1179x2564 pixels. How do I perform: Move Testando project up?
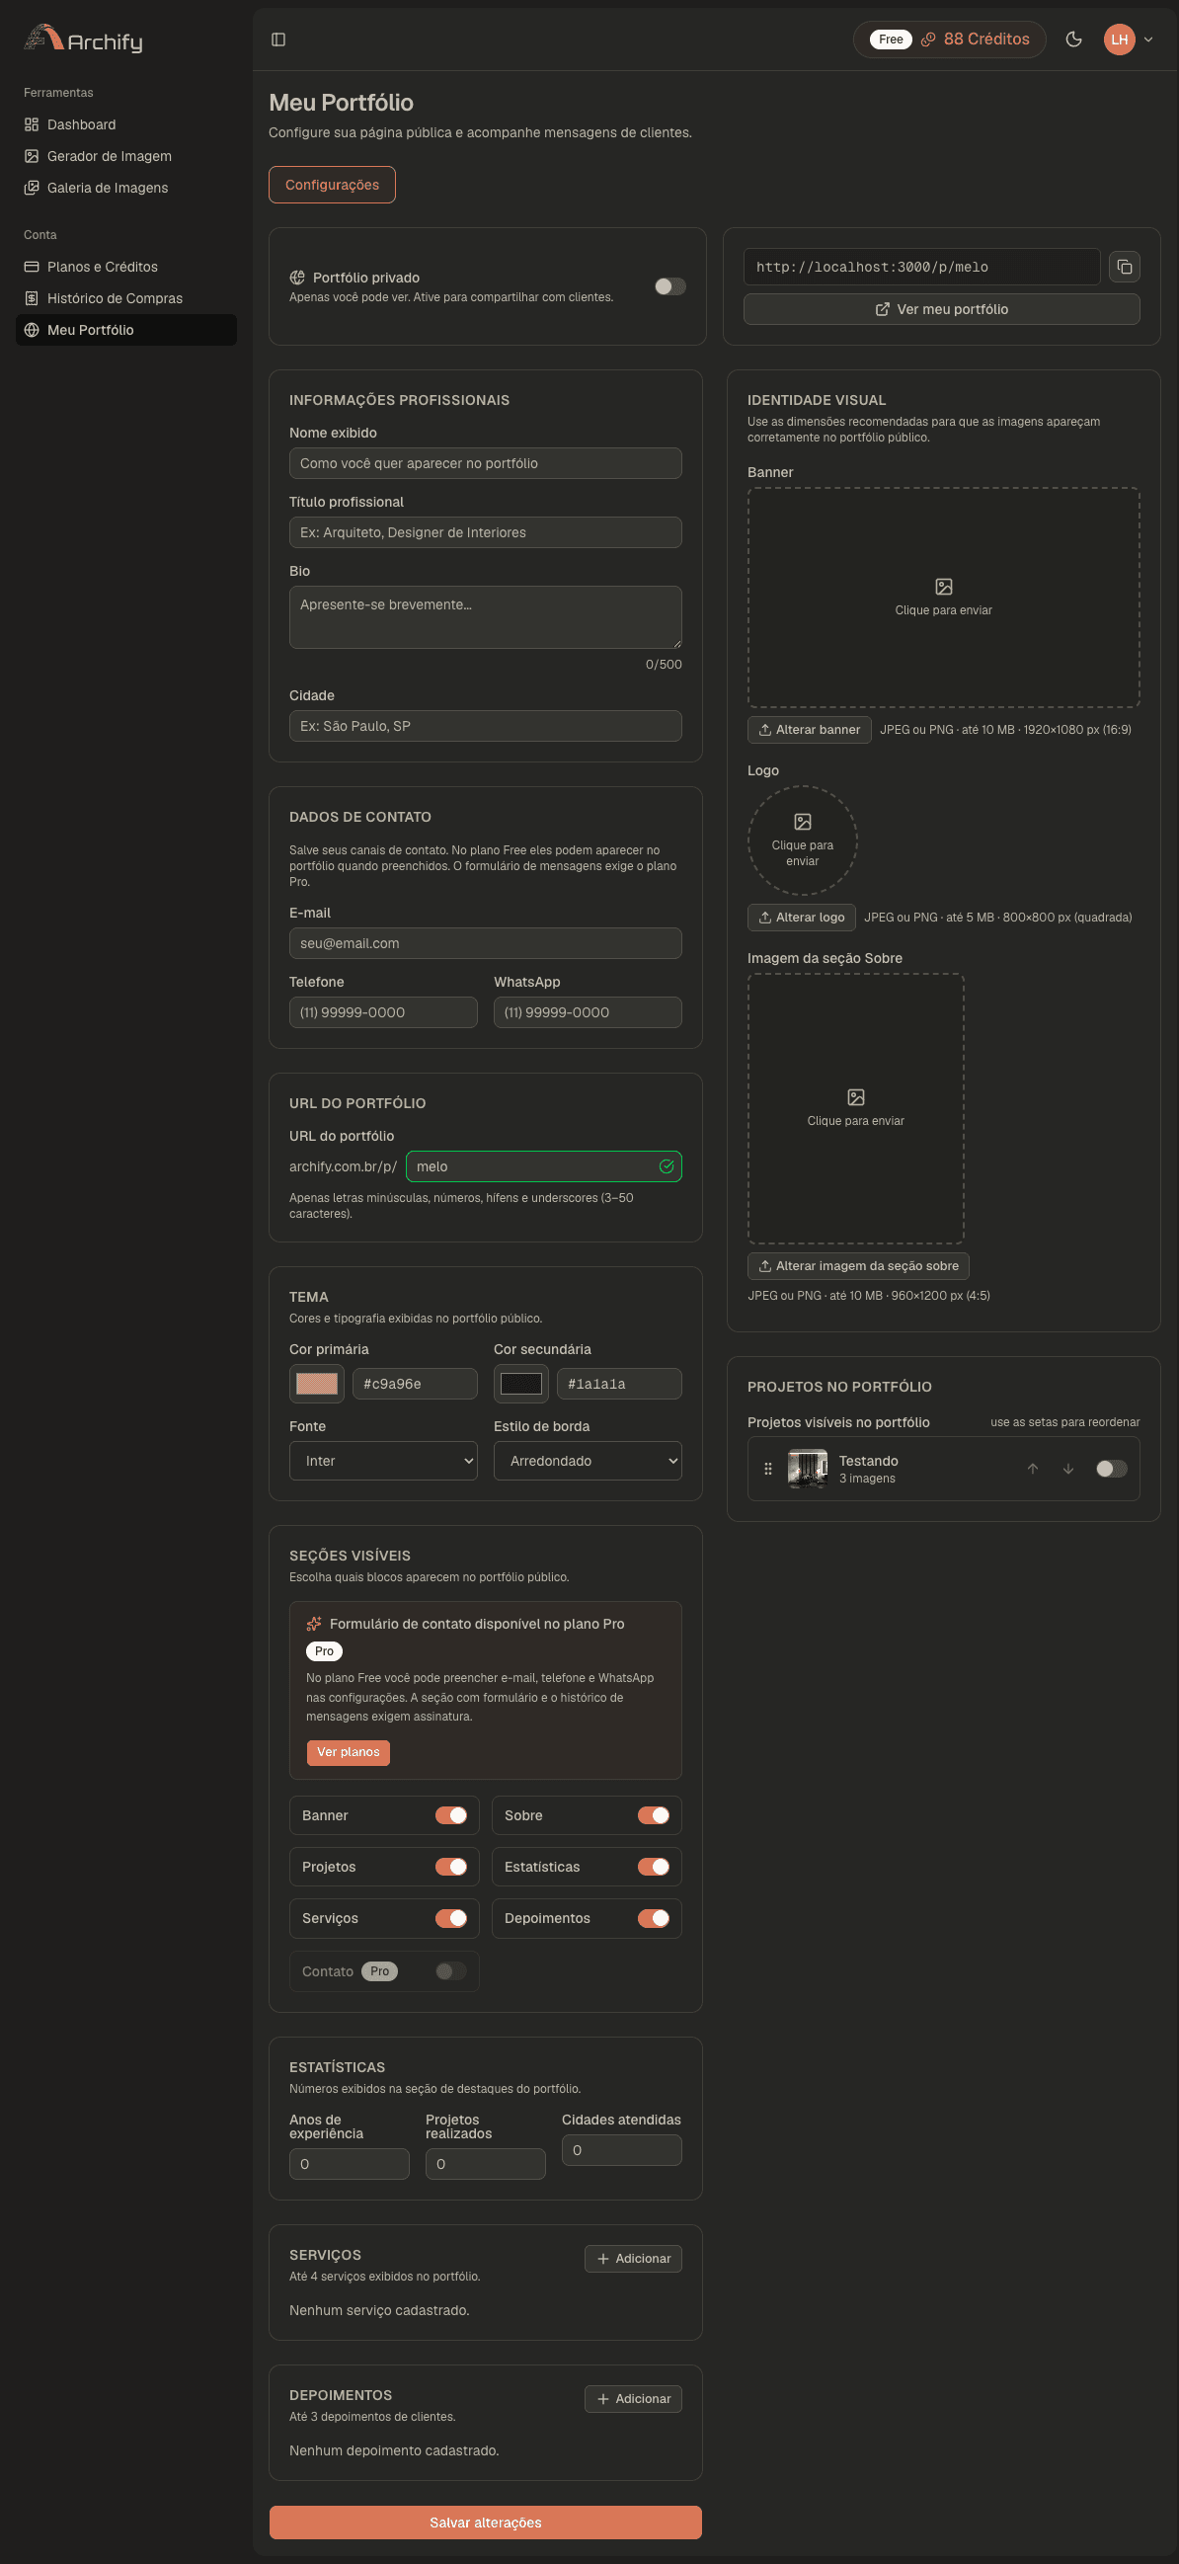tap(1033, 1469)
